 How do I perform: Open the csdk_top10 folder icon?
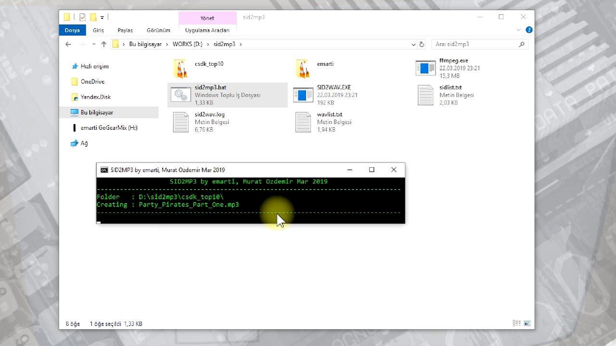pyautogui.click(x=180, y=68)
